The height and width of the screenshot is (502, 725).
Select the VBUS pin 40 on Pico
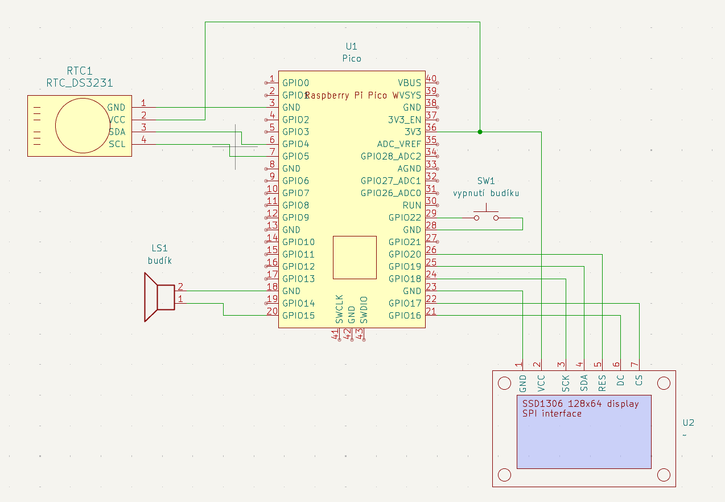pos(431,83)
